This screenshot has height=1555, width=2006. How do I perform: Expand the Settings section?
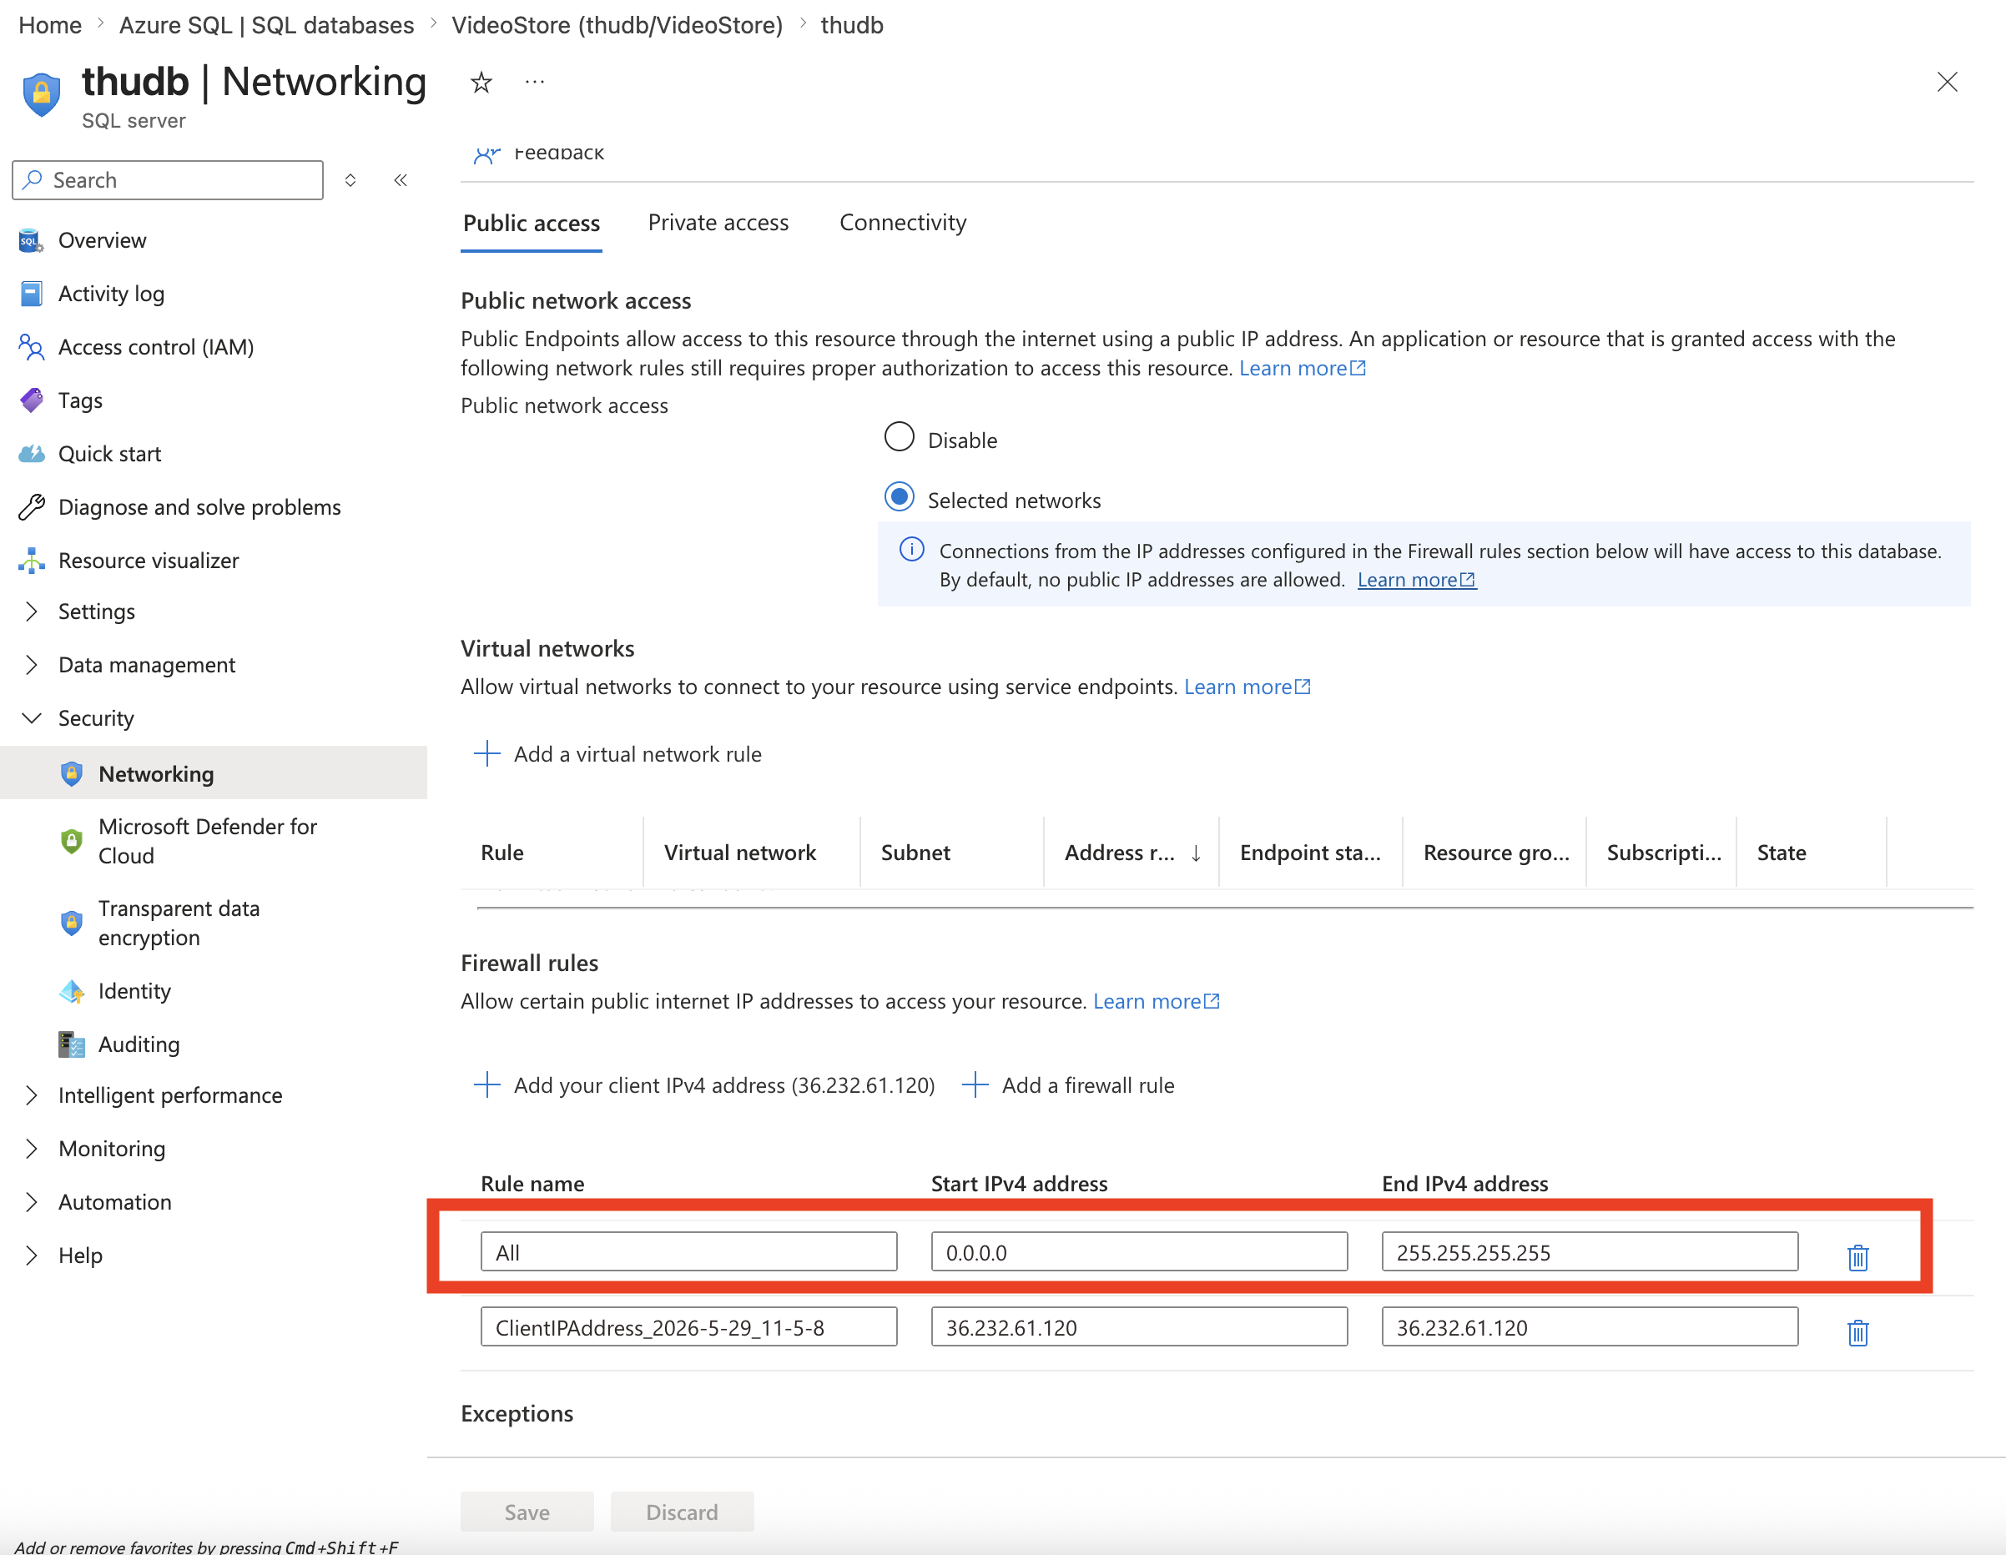click(97, 611)
